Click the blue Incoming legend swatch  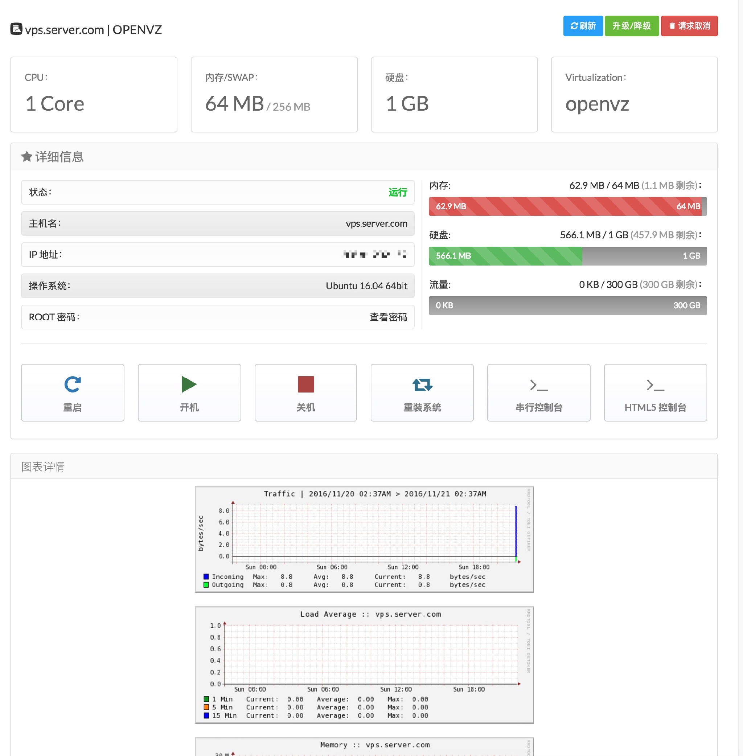point(206,576)
